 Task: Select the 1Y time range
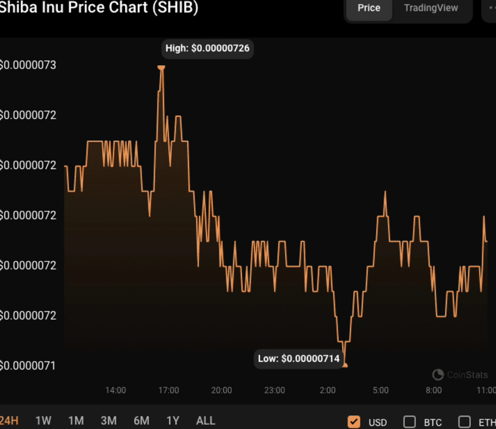pyautogui.click(x=173, y=421)
